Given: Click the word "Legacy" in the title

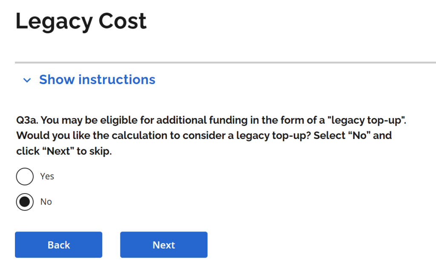Looking at the screenshot, I should pyautogui.click(x=53, y=21).
